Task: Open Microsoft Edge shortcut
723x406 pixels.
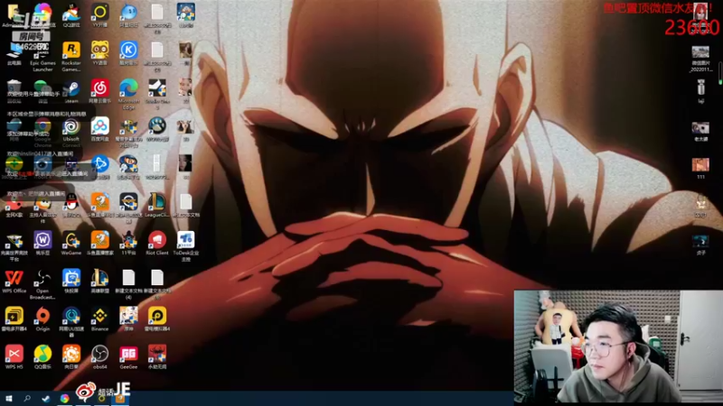Action: [x=128, y=94]
